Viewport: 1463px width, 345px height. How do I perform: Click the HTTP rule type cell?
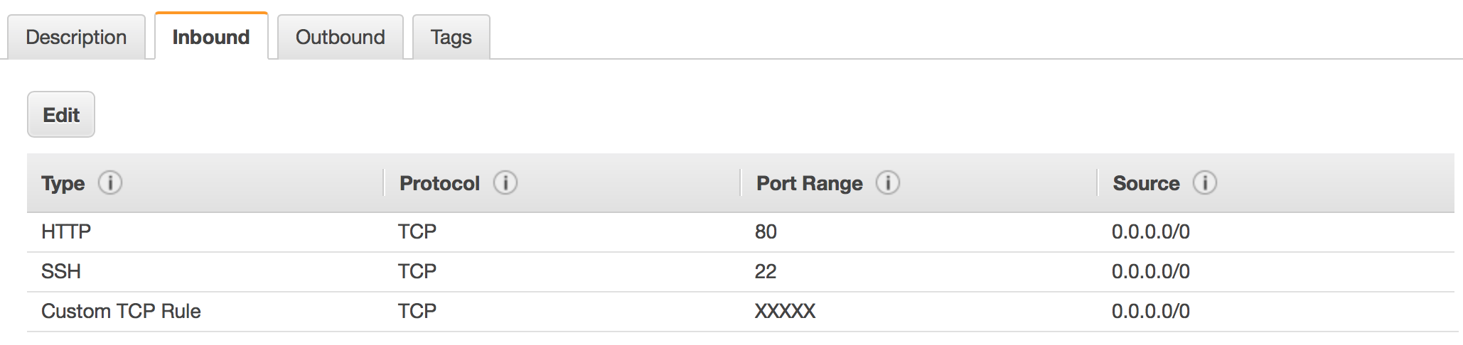point(66,231)
